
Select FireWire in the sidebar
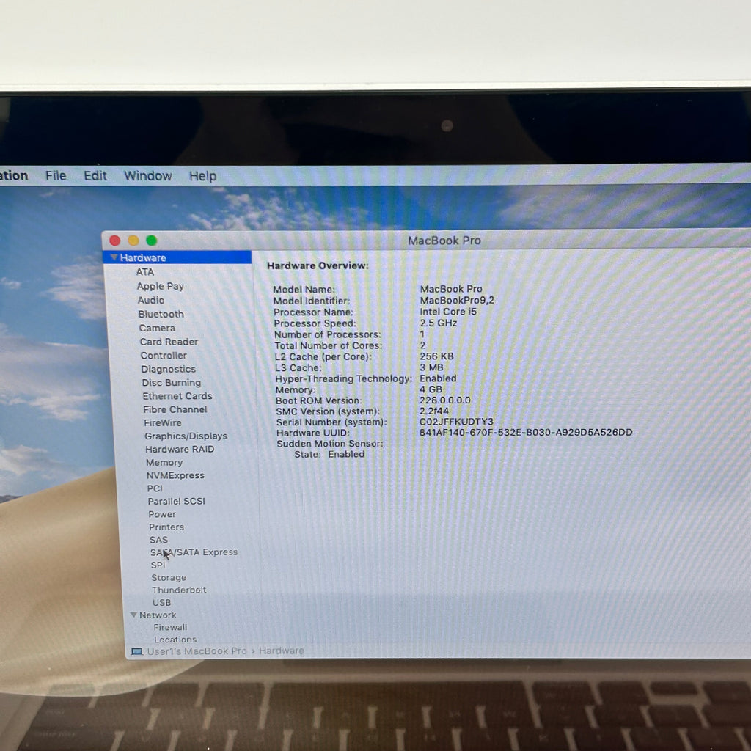point(162,423)
